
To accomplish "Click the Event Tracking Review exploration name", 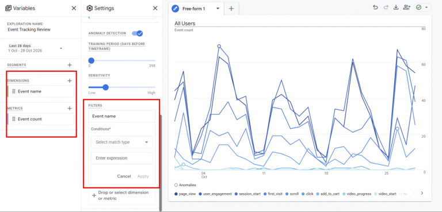I will tap(29, 29).
